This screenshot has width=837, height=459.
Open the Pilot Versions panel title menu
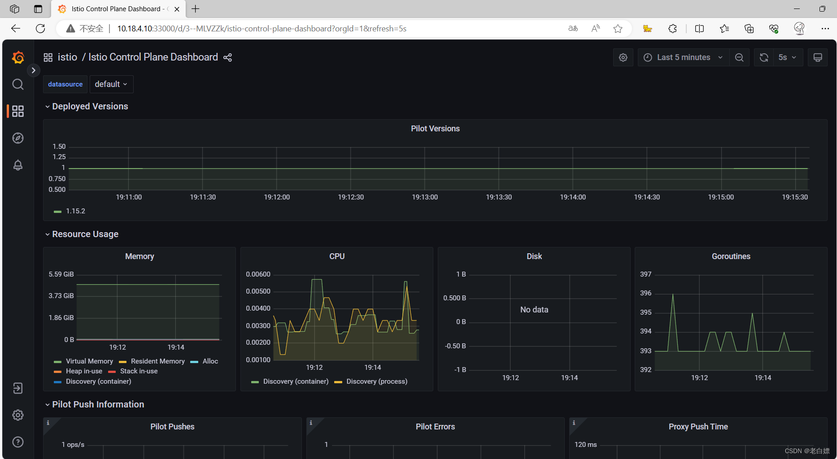click(435, 129)
